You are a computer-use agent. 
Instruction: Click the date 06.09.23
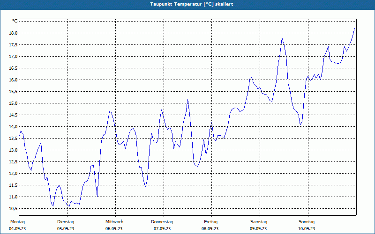pyautogui.click(x=114, y=229)
